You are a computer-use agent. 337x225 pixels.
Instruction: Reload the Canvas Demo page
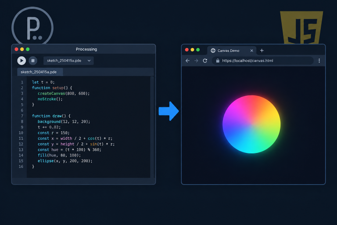point(205,61)
